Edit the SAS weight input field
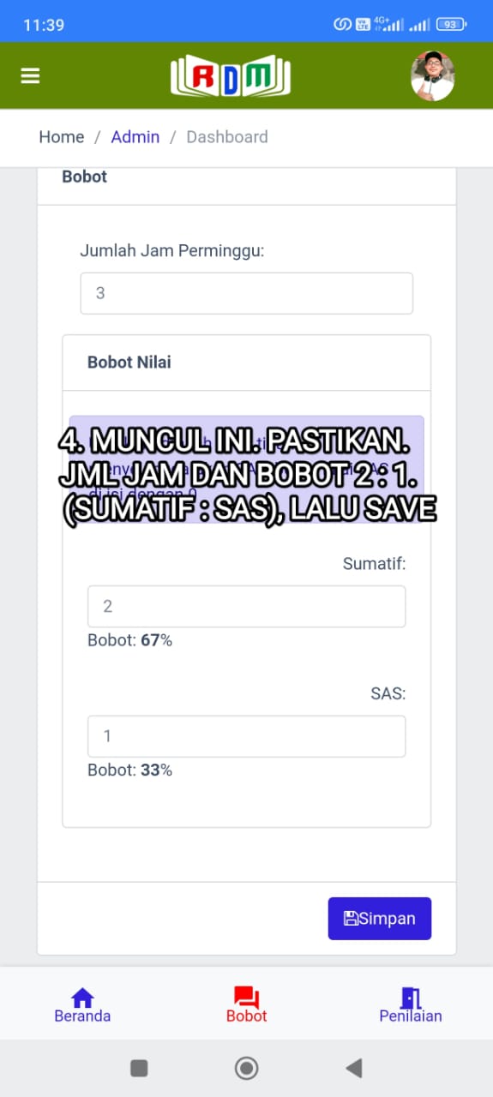The width and height of the screenshot is (493, 1097). [x=247, y=736]
